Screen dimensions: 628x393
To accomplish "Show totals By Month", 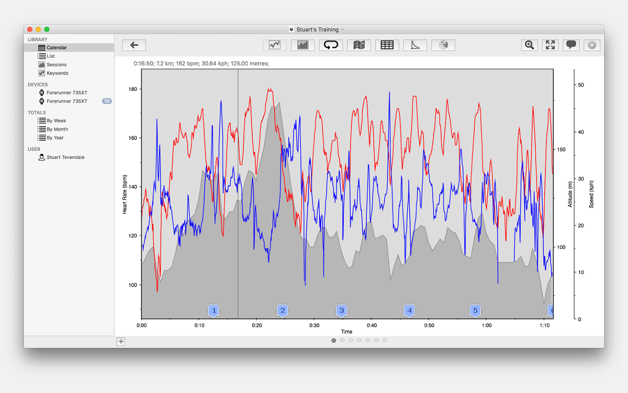I will coord(69,129).
